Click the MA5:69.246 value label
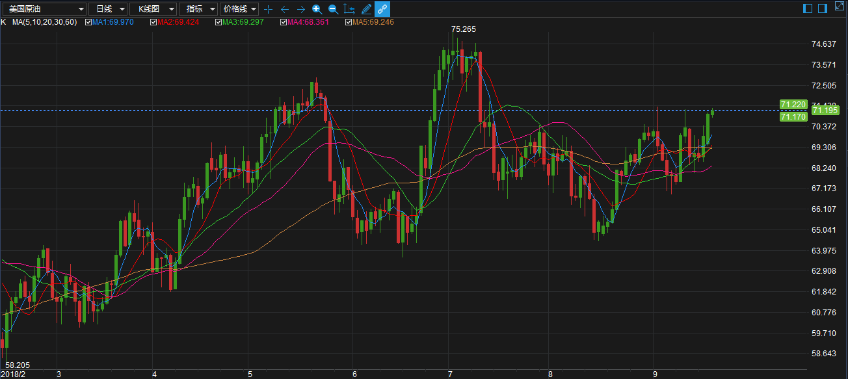 pos(373,22)
